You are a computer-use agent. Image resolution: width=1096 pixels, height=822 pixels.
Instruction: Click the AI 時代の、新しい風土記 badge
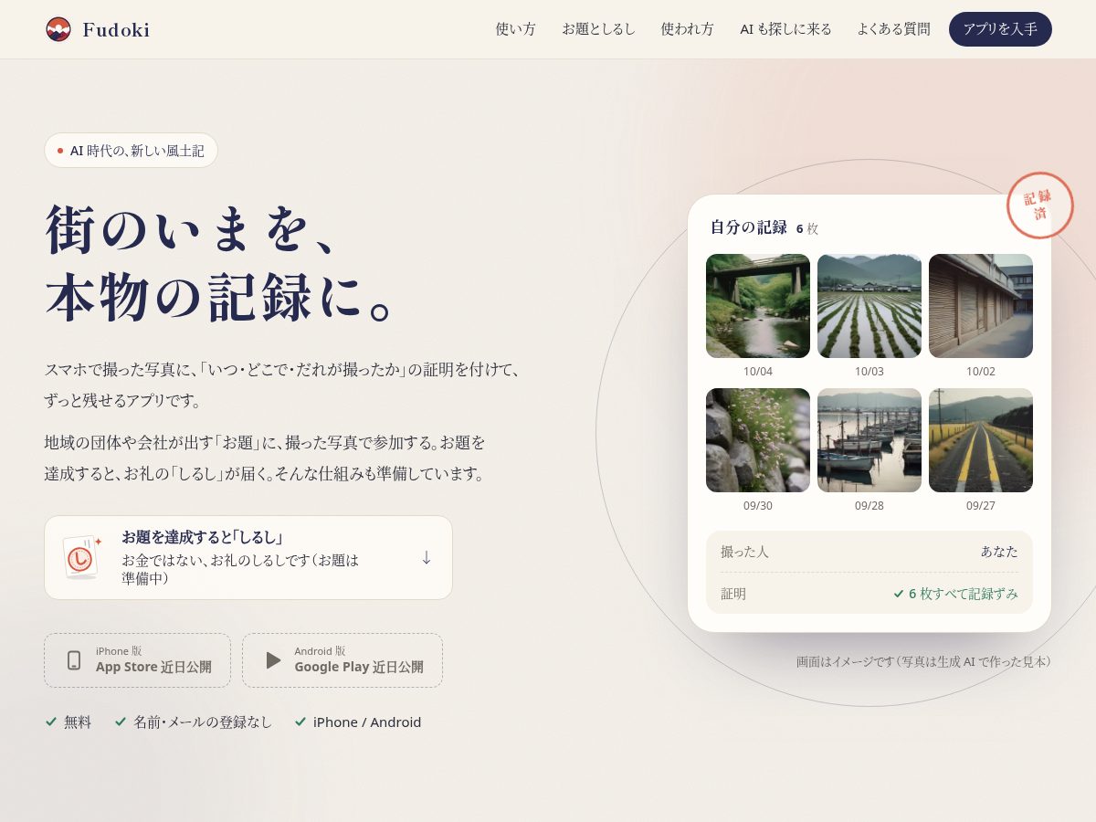131,151
